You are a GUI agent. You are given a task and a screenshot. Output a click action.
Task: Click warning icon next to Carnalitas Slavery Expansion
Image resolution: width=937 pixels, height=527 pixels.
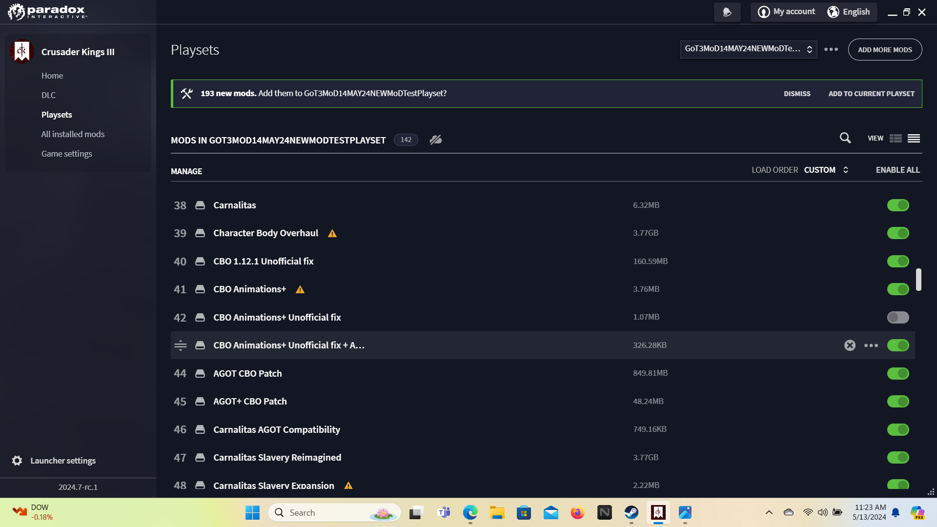point(348,486)
